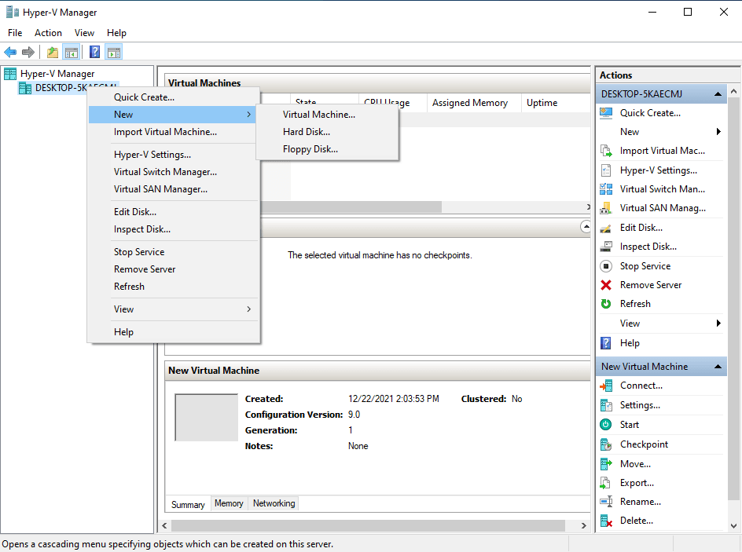Click the green Start power icon

pos(606,424)
